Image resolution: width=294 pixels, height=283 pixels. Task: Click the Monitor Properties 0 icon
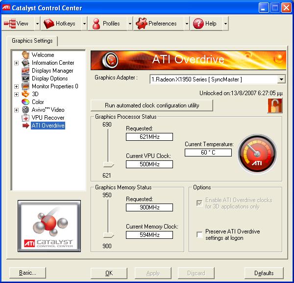tap(25, 86)
